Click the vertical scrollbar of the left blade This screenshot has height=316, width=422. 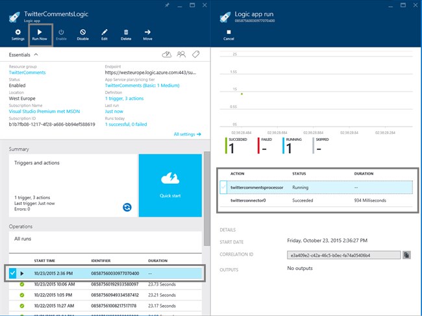206,199
